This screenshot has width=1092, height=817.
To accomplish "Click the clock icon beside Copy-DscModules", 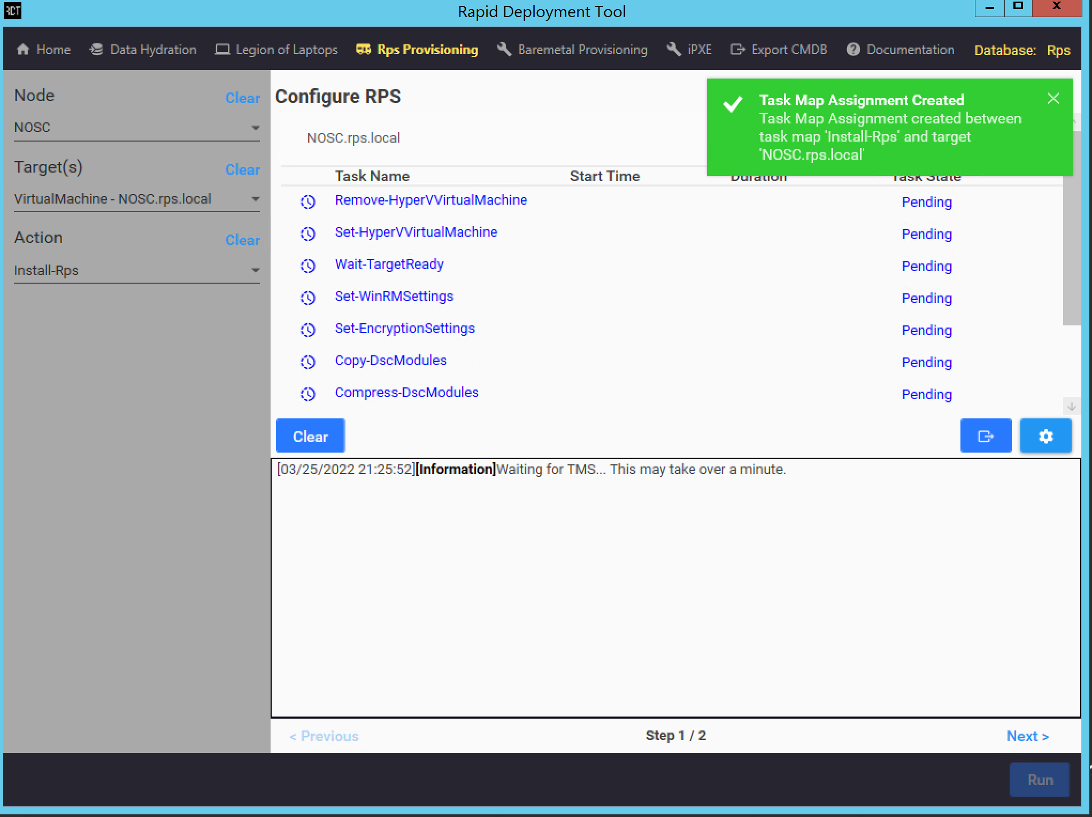I will (x=308, y=362).
